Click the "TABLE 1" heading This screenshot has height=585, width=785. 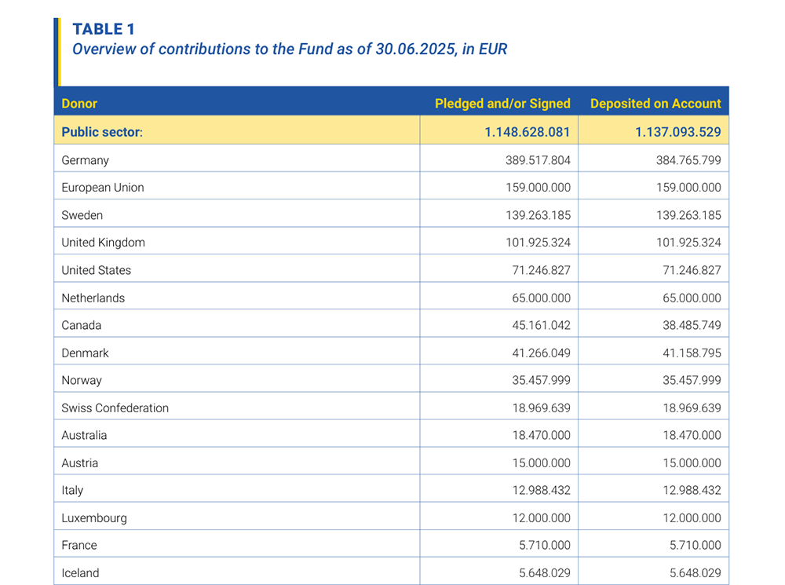click(x=104, y=29)
